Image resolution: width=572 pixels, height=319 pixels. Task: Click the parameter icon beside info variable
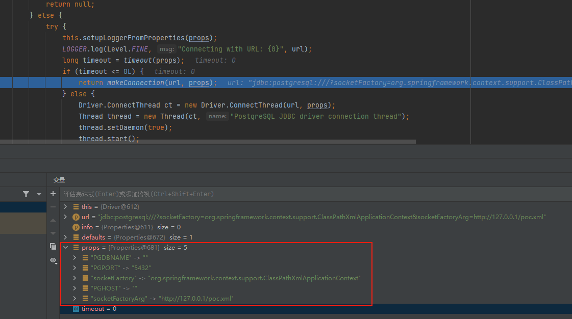coord(76,227)
